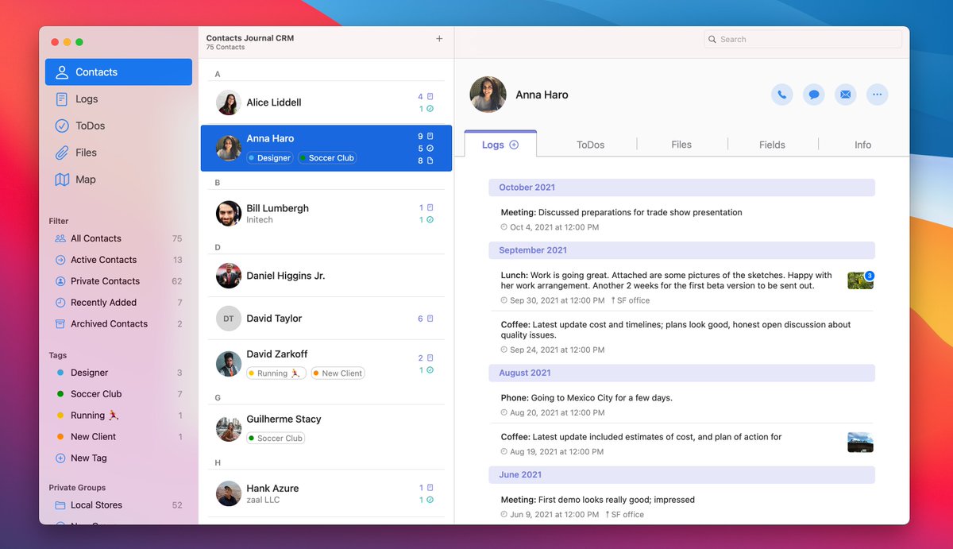This screenshot has width=953, height=549.
Task: Switch to the ToDos tab
Action: 590,145
